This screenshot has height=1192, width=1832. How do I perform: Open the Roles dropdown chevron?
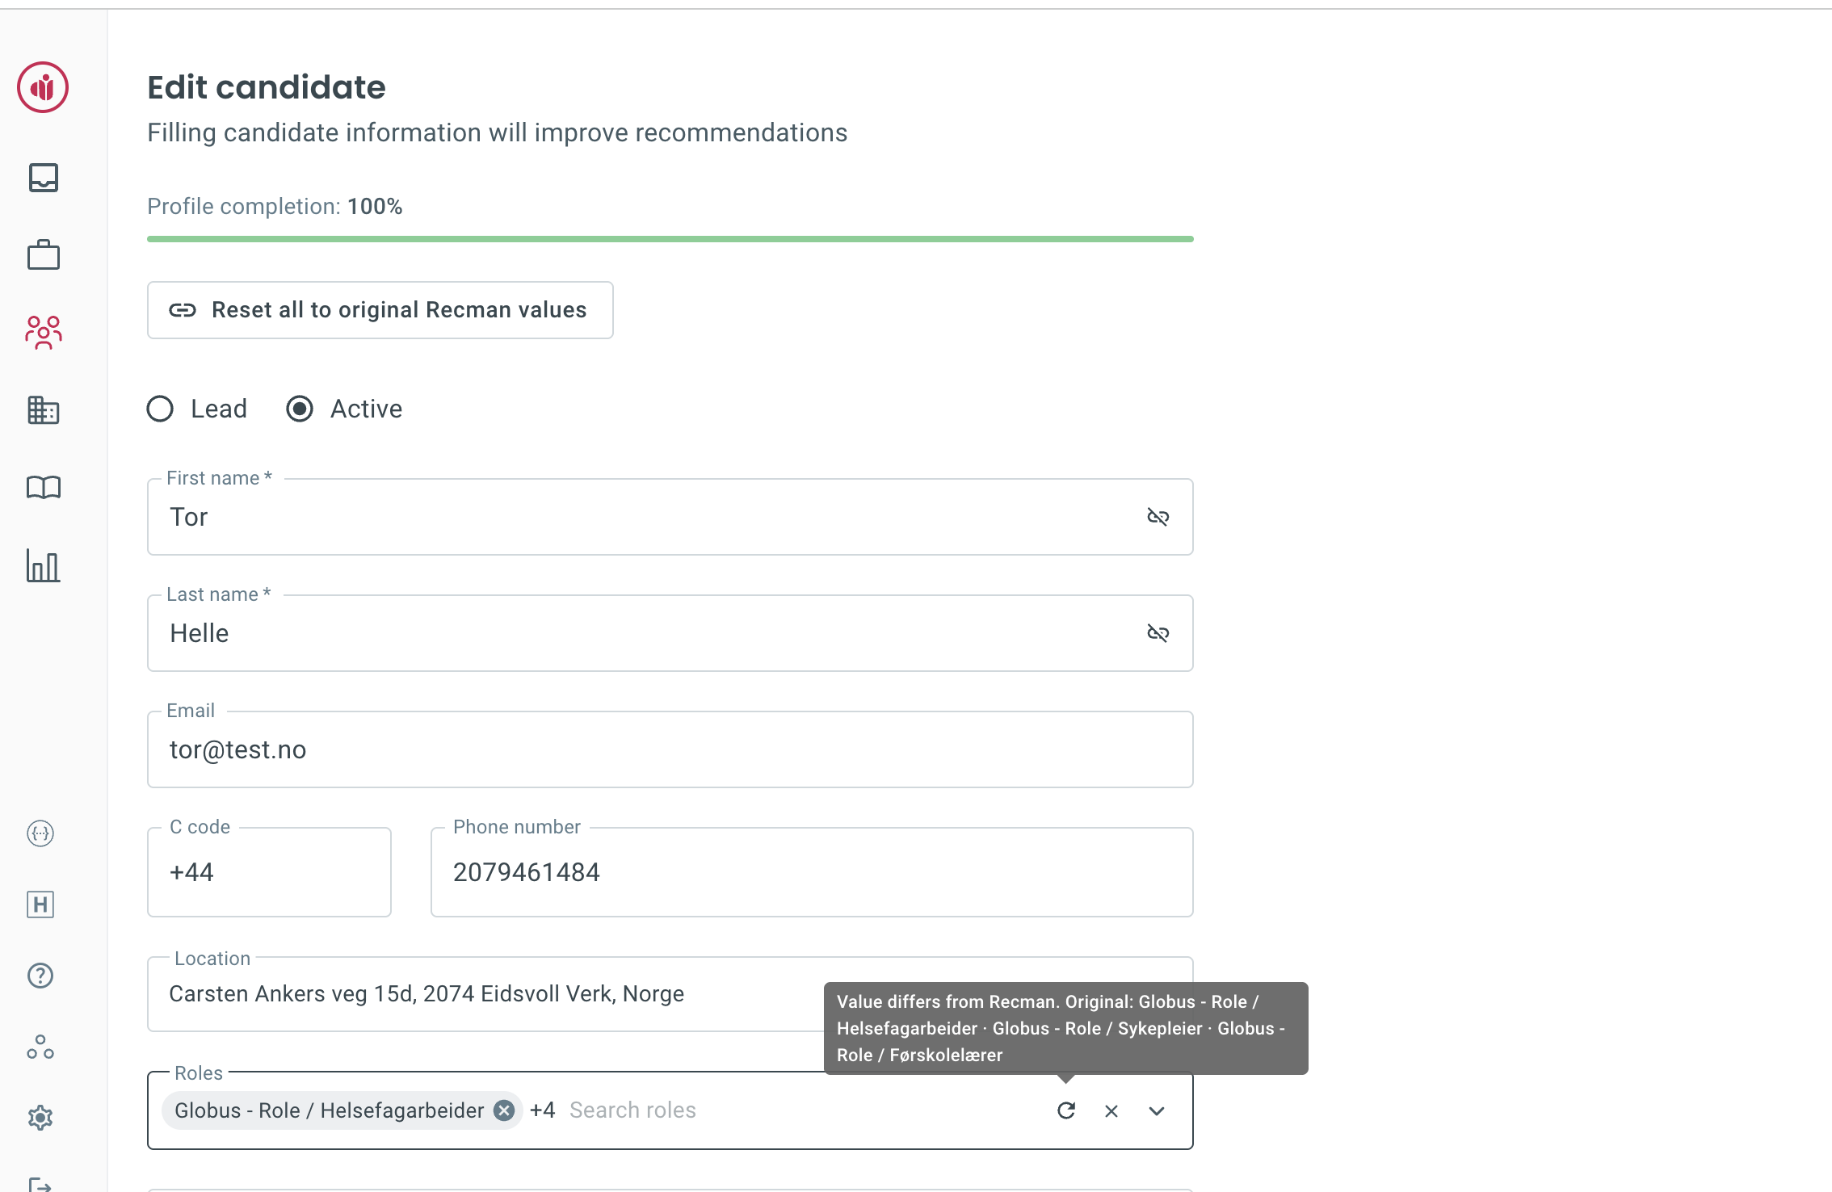[1156, 1110]
